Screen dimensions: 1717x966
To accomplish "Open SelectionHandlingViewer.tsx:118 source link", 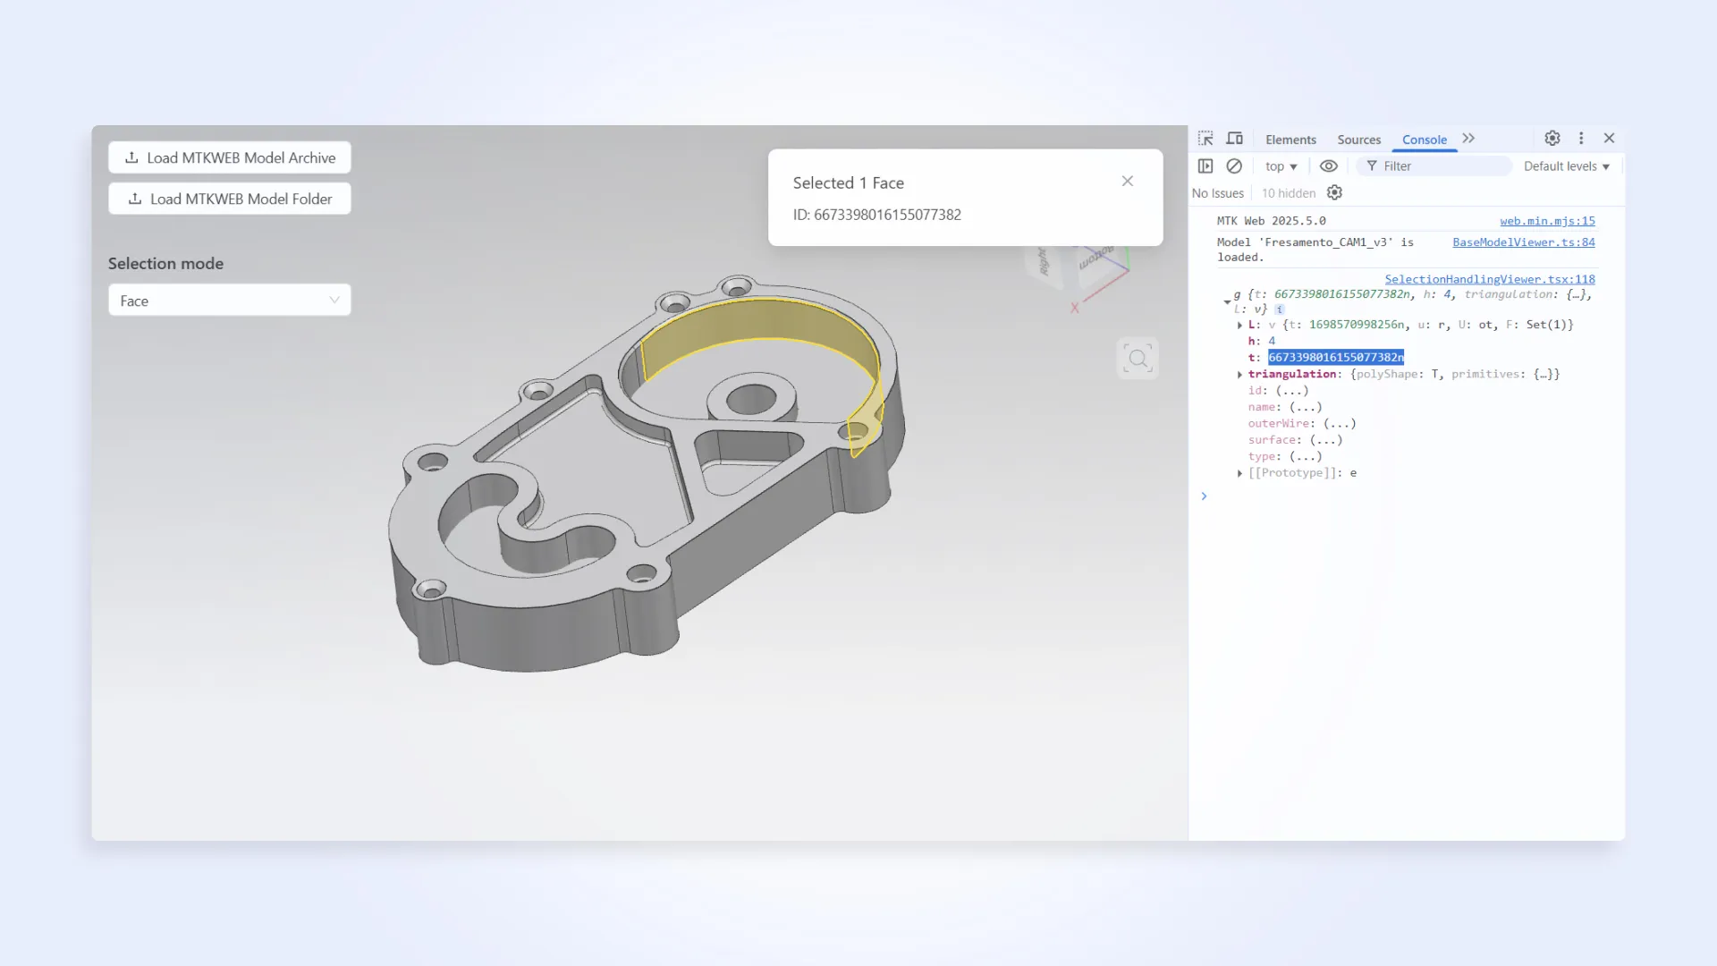I will (1490, 279).
